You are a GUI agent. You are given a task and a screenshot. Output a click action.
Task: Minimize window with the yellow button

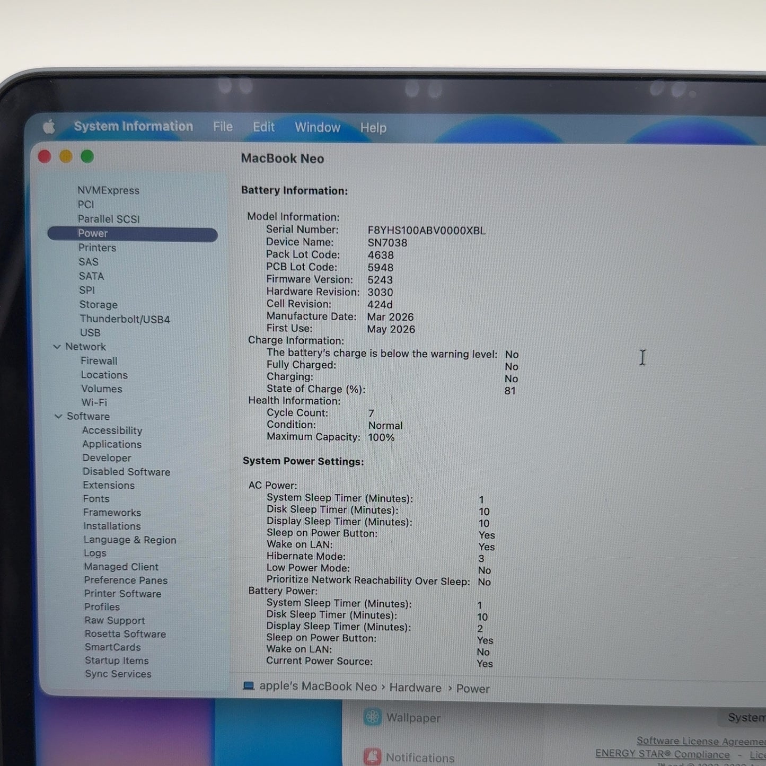[x=66, y=156]
